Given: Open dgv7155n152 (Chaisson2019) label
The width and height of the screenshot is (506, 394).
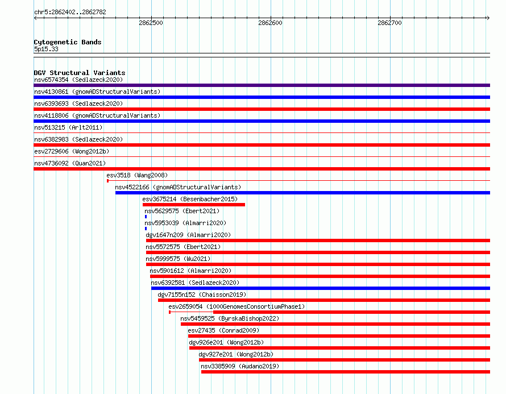Looking at the screenshot, I should pyautogui.click(x=202, y=295).
